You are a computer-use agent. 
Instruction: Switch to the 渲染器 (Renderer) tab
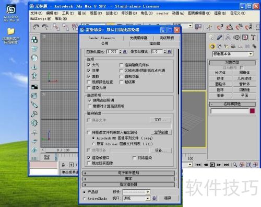pos(155,43)
